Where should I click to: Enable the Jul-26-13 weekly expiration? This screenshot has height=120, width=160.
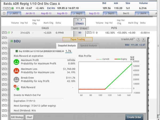click(30, 13)
